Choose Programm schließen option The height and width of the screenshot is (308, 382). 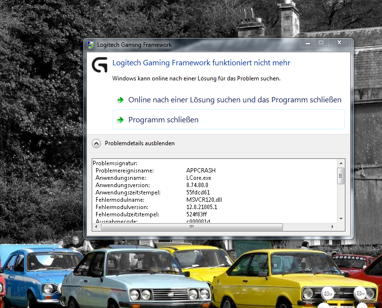[x=228, y=119]
